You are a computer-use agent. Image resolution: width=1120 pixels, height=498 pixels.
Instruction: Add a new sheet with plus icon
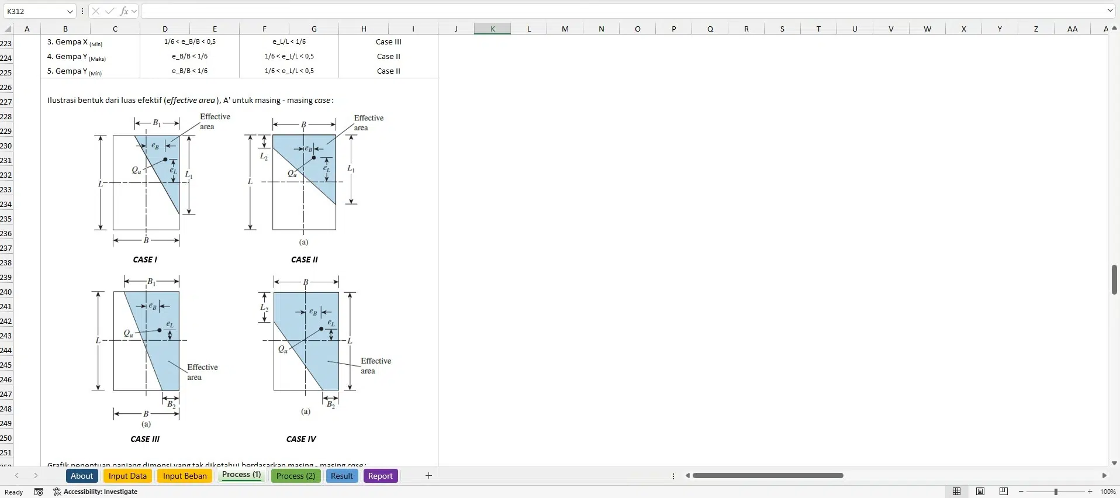(428, 476)
